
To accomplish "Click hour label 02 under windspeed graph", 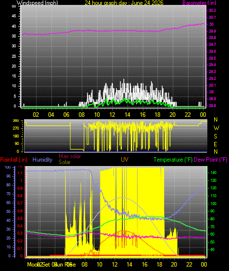I will click(x=36, y=115).
